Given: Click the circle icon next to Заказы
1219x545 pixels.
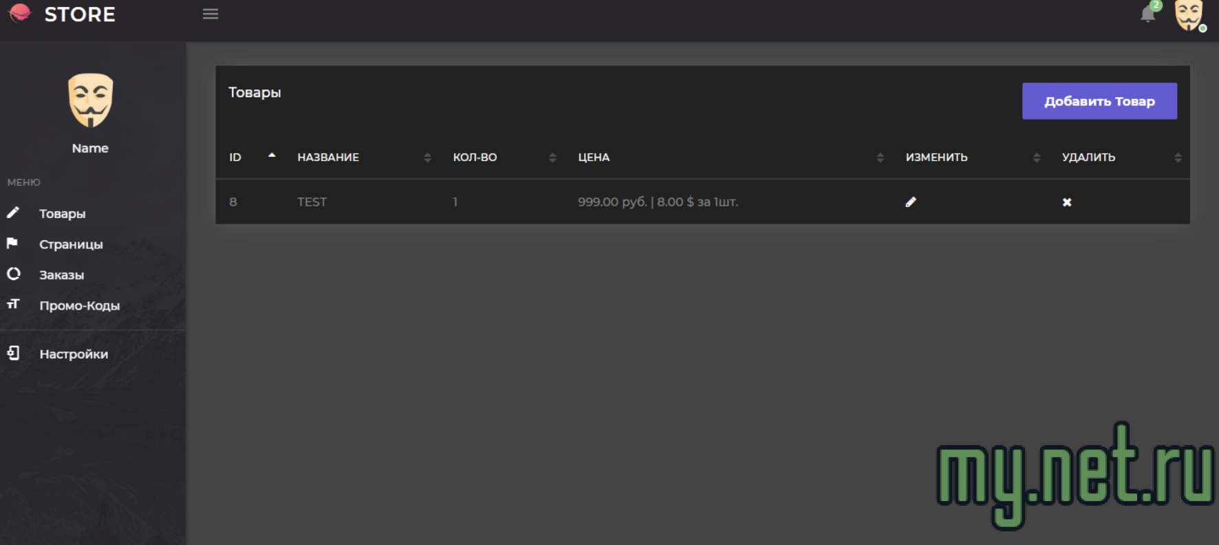Looking at the screenshot, I should [13, 274].
